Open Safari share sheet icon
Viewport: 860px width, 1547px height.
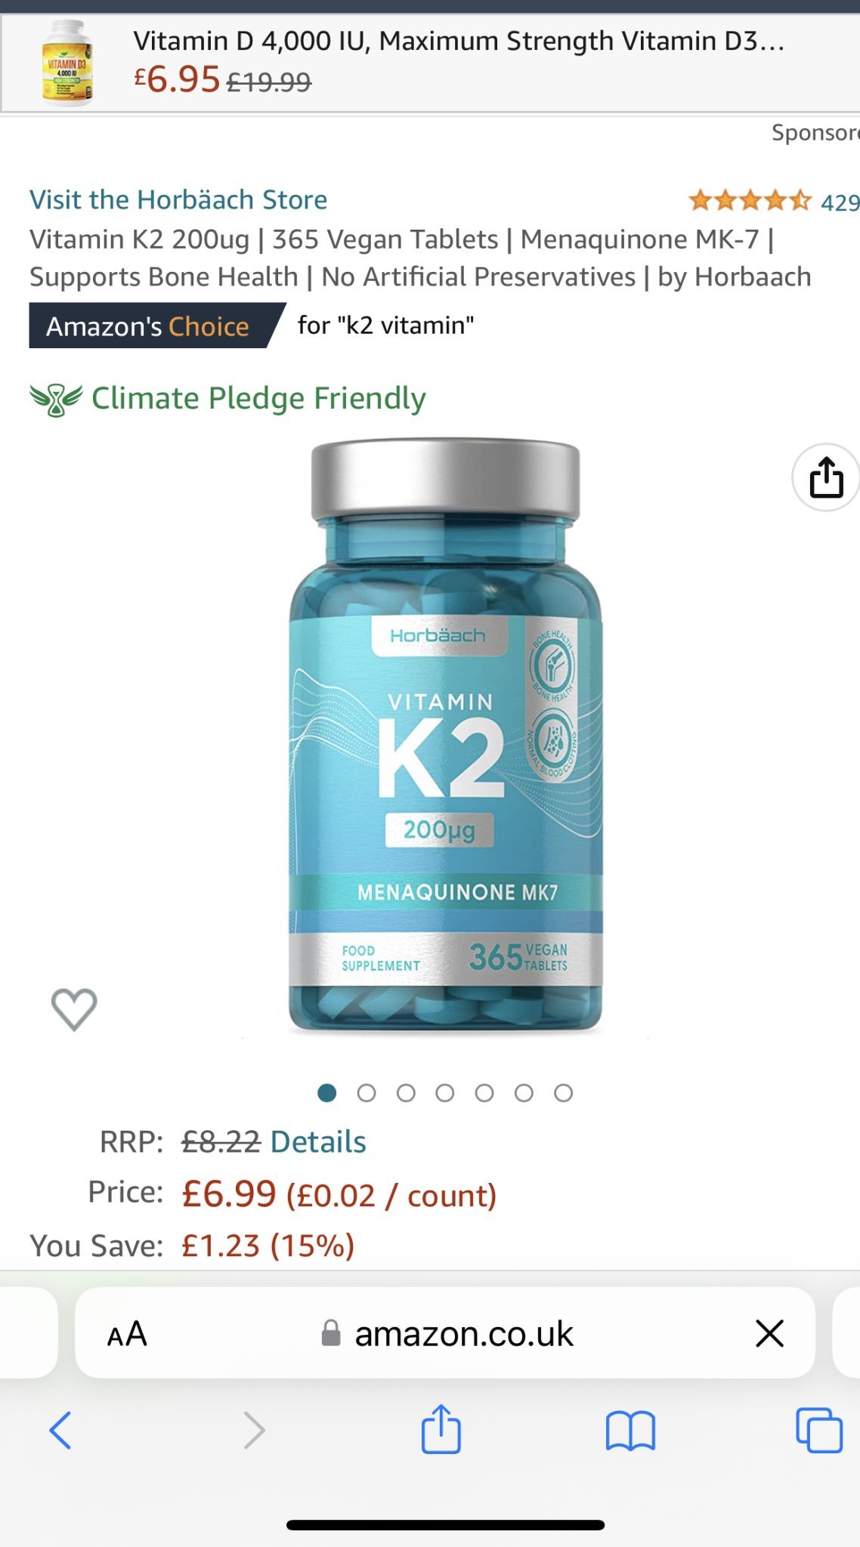pos(441,1428)
